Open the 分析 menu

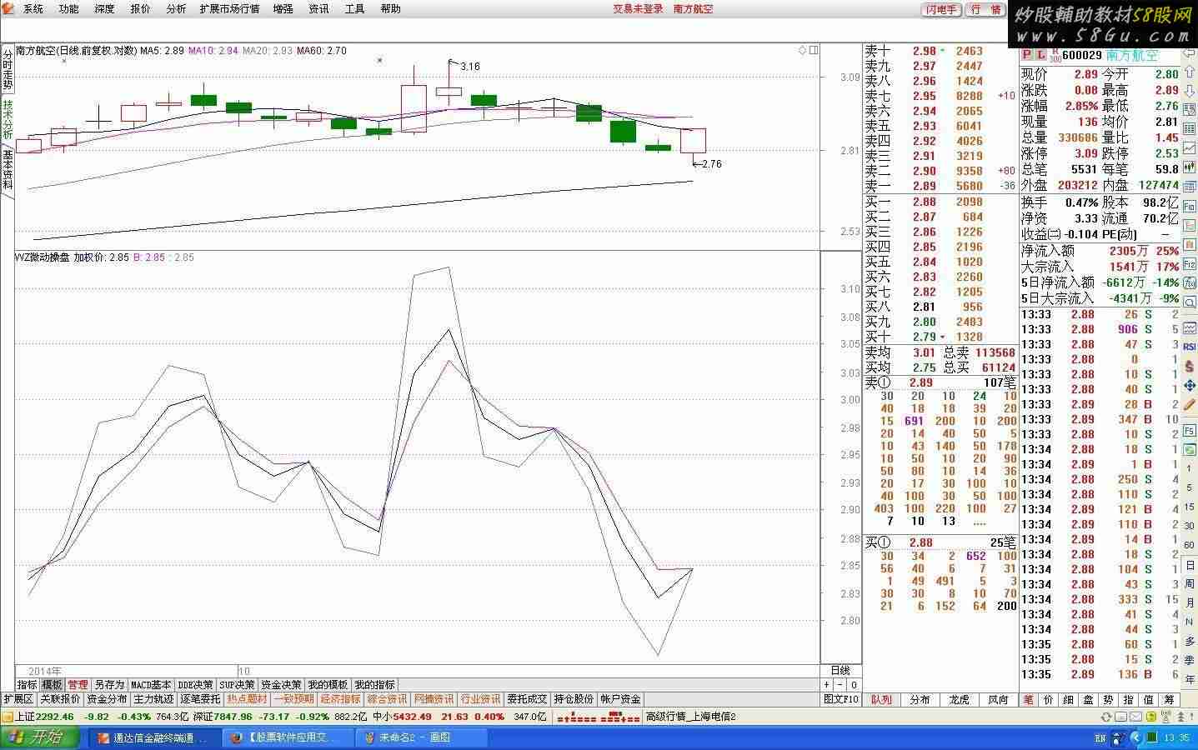coord(176,9)
